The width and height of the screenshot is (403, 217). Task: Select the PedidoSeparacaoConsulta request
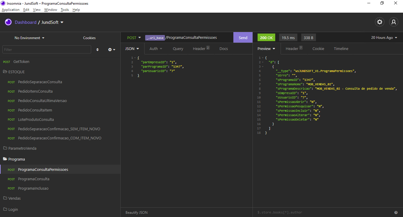(60, 82)
